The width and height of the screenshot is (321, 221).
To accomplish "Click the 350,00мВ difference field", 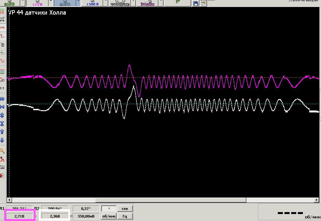I will (x=86, y=216).
